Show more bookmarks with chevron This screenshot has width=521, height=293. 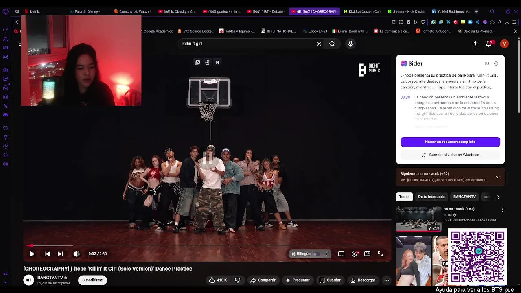coord(516,31)
